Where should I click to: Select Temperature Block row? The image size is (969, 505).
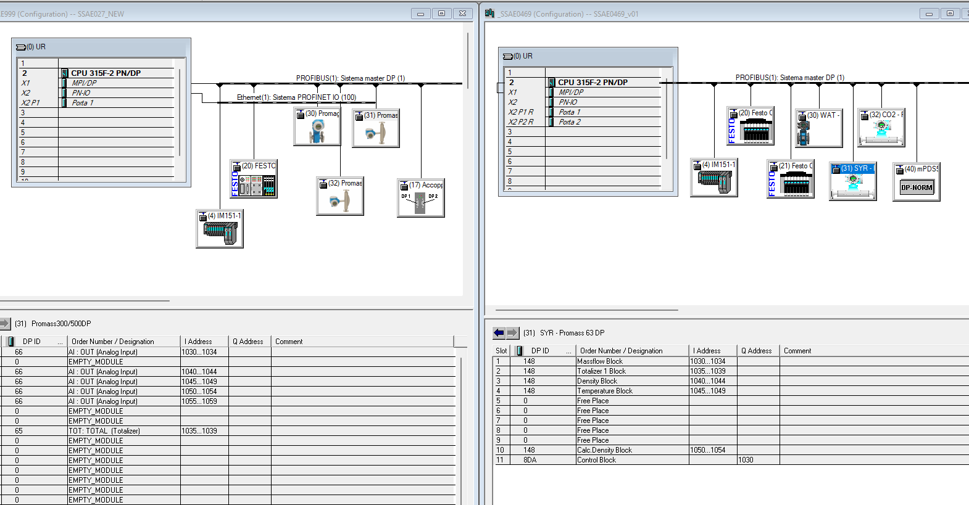point(731,391)
